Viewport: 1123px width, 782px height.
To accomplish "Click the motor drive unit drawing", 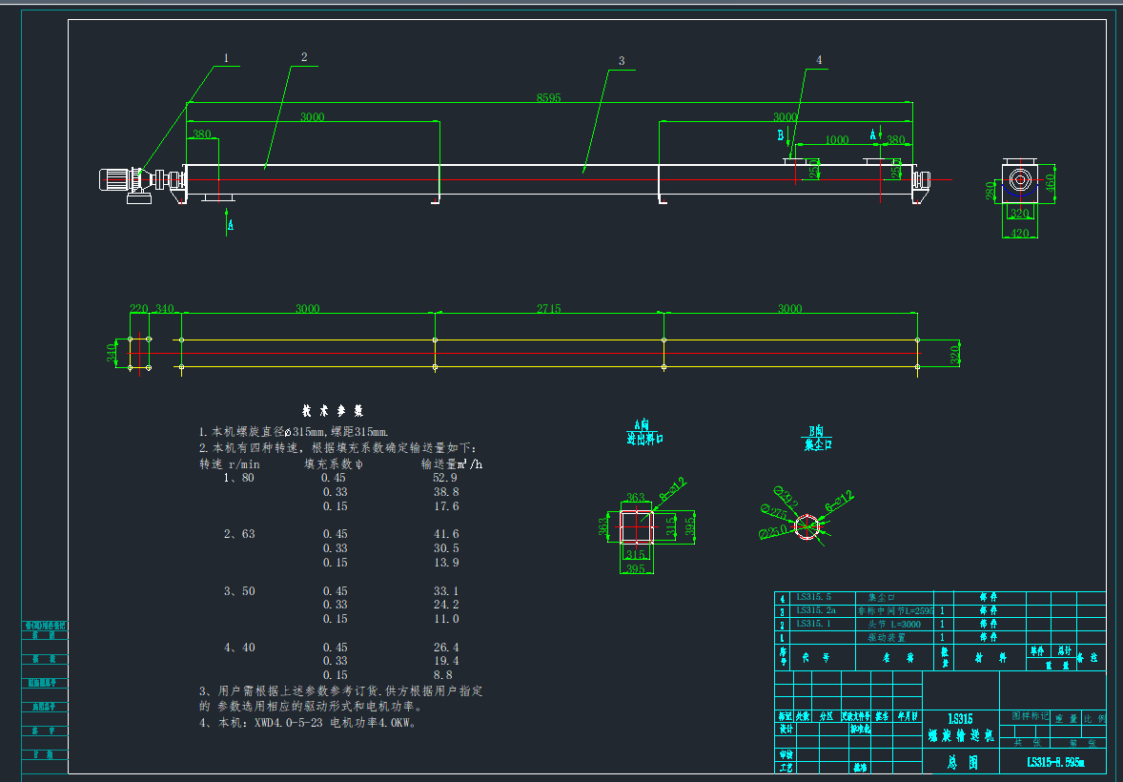I will pos(133,181).
